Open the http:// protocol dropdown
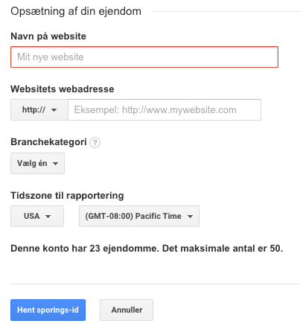Screen dimensions: 300x332 coord(39,110)
